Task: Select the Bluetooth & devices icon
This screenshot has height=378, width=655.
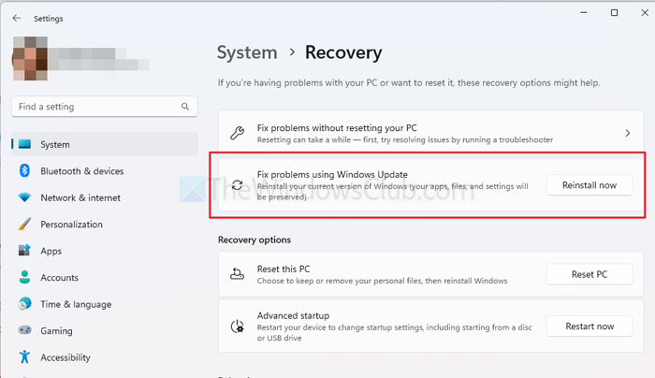Action: pyautogui.click(x=23, y=171)
